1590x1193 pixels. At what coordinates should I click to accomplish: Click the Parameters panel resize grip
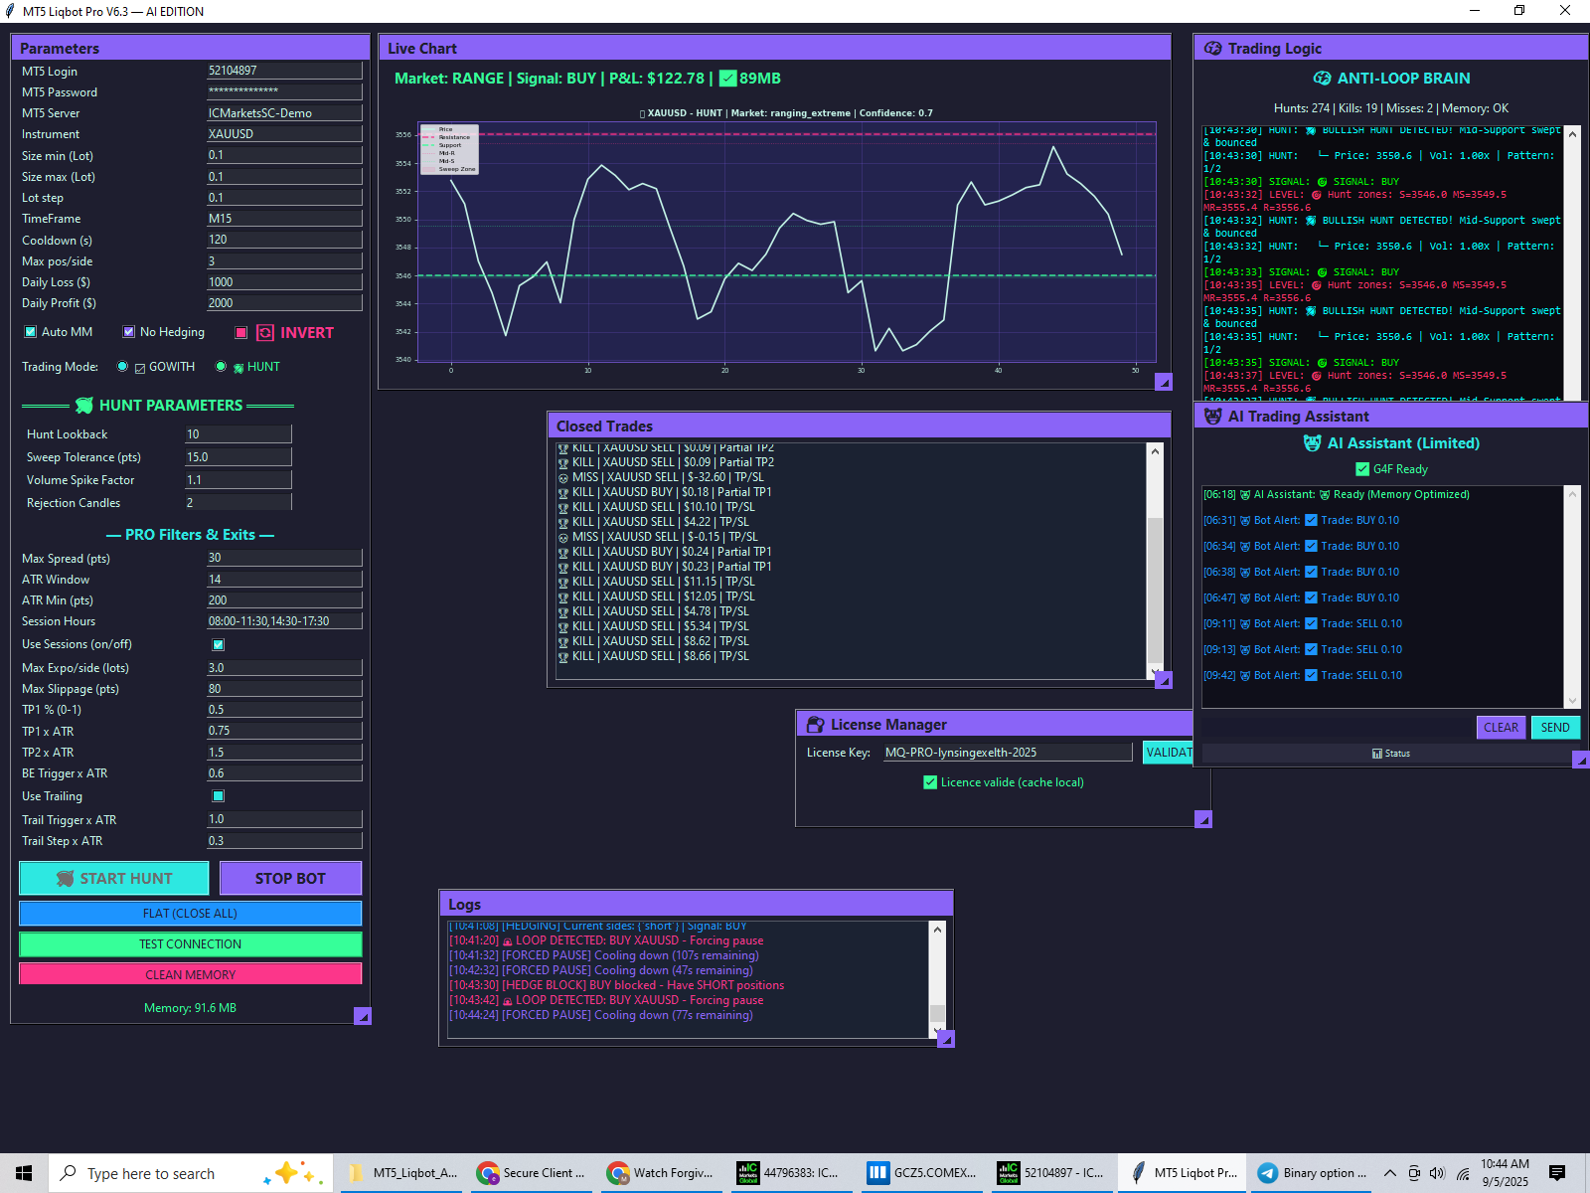(x=363, y=1016)
